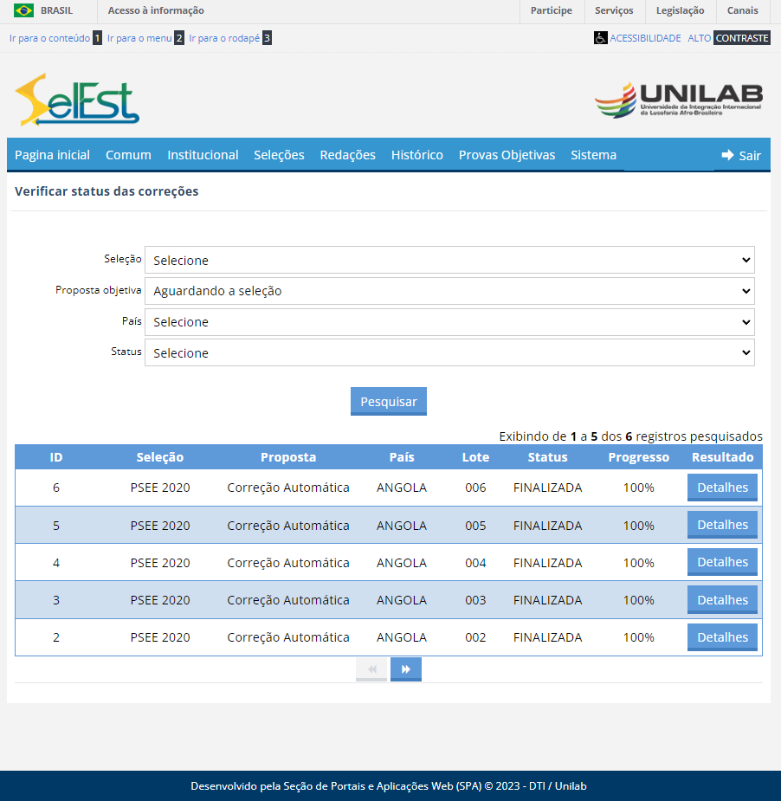Open the Status dropdown
The width and height of the screenshot is (781, 801).
tap(449, 352)
